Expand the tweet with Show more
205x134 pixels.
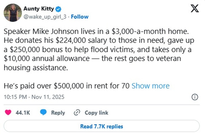pos(151,86)
